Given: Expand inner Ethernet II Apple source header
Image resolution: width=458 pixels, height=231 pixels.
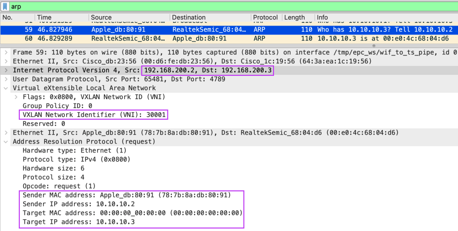Looking at the screenshot, I should coord(6,133).
